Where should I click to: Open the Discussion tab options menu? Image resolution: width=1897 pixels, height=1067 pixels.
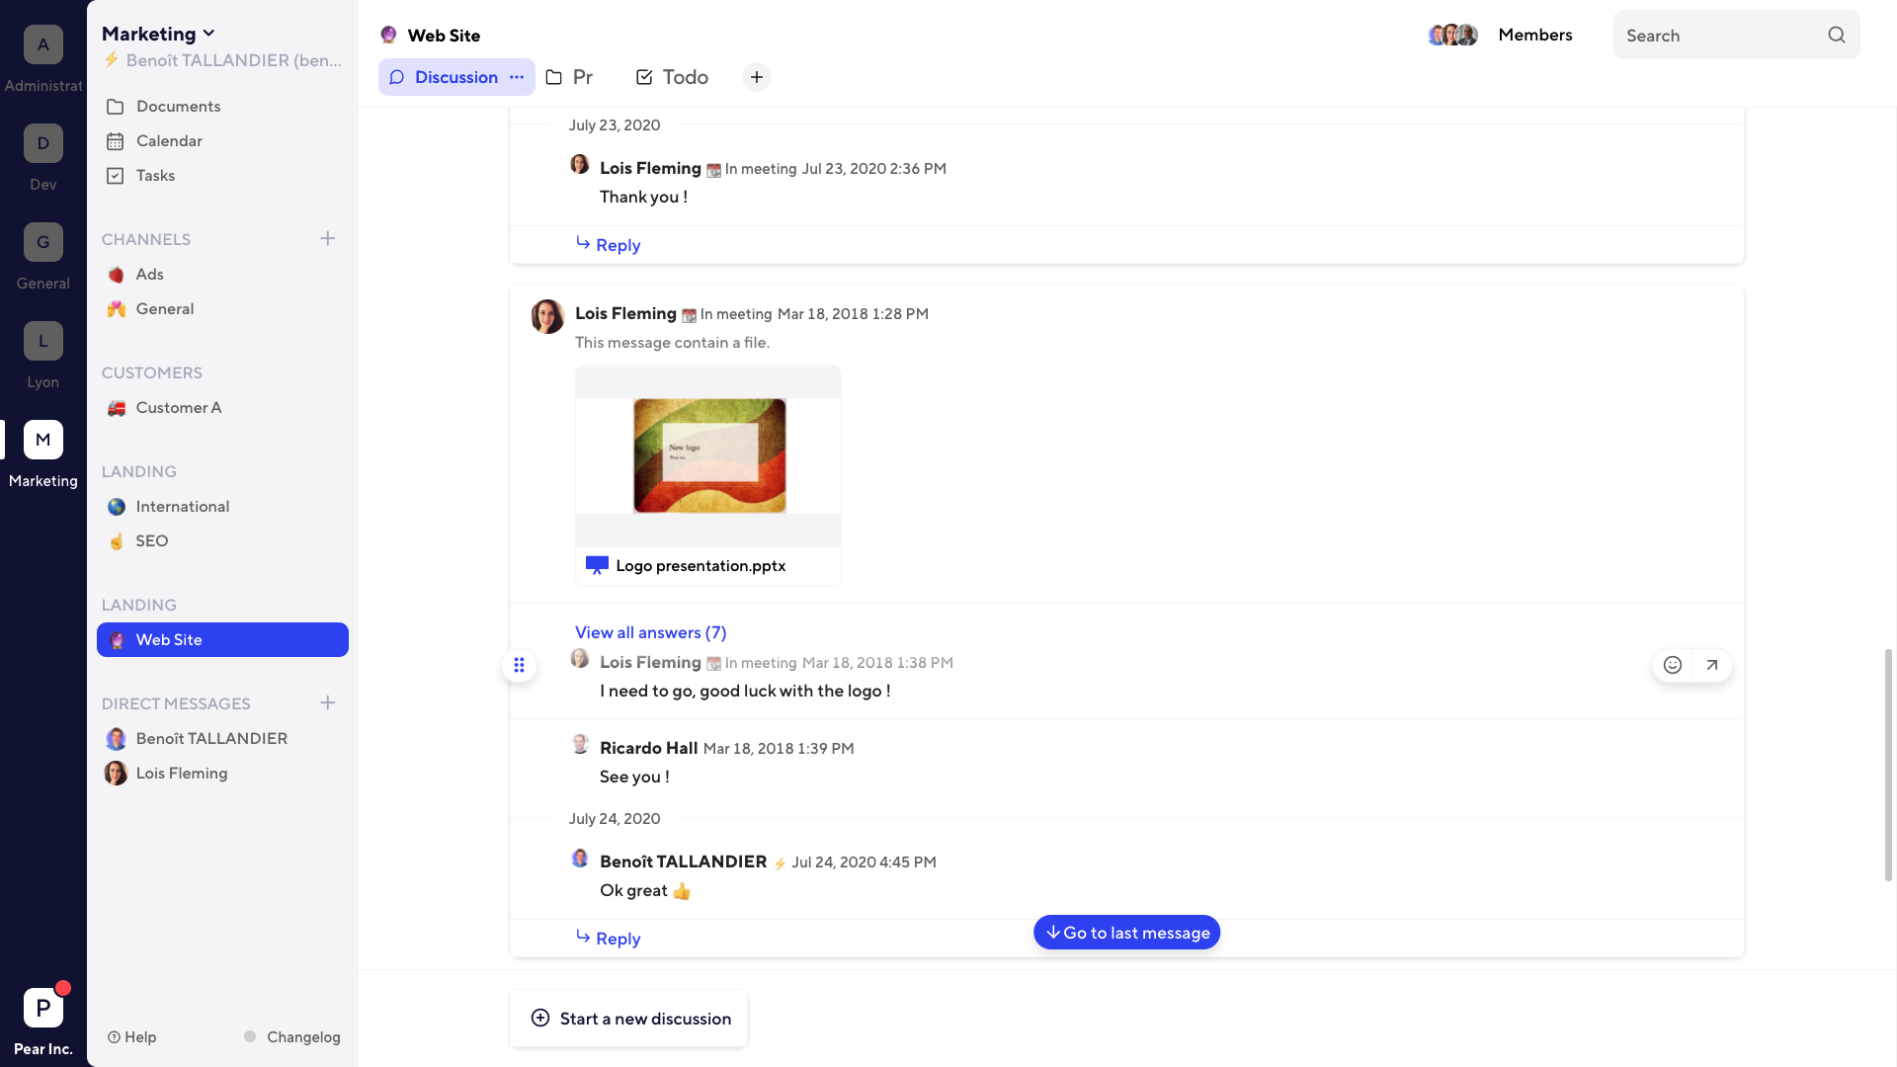pos(516,77)
